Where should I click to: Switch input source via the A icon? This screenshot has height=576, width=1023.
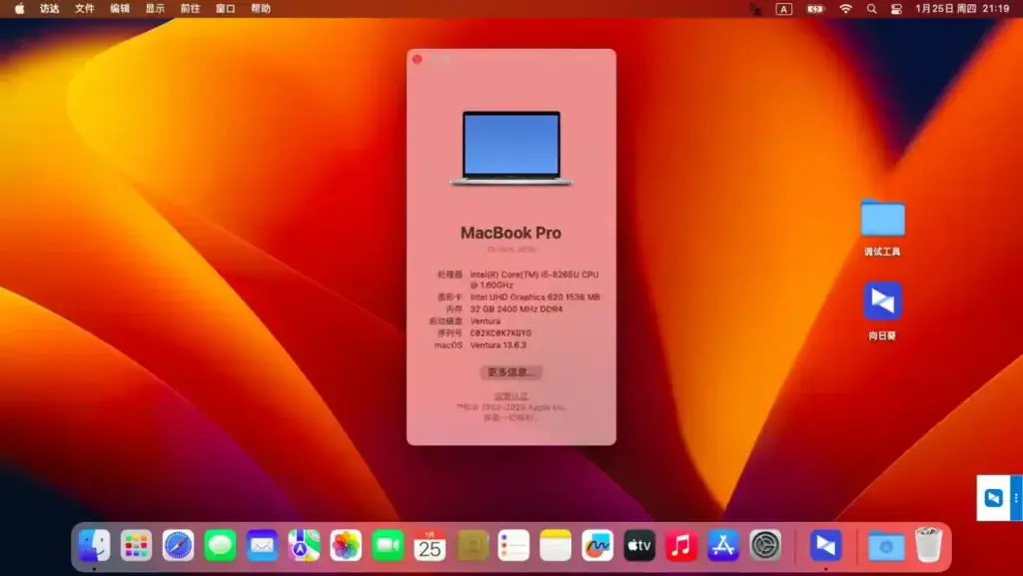(x=783, y=8)
